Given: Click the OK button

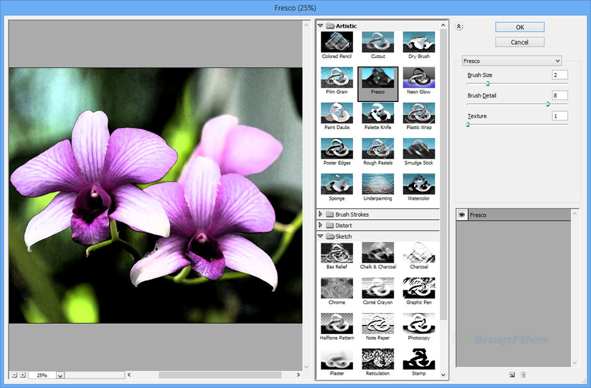Looking at the screenshot, I should [520, 27].
